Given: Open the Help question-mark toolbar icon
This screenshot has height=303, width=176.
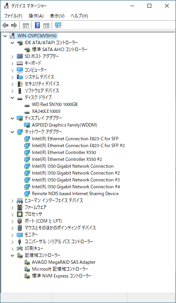Looking at the screenshot, I should [x=37, y=25].
